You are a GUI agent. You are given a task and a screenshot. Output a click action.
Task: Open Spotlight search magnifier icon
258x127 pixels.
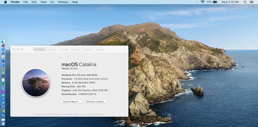(x=245, y=2)
